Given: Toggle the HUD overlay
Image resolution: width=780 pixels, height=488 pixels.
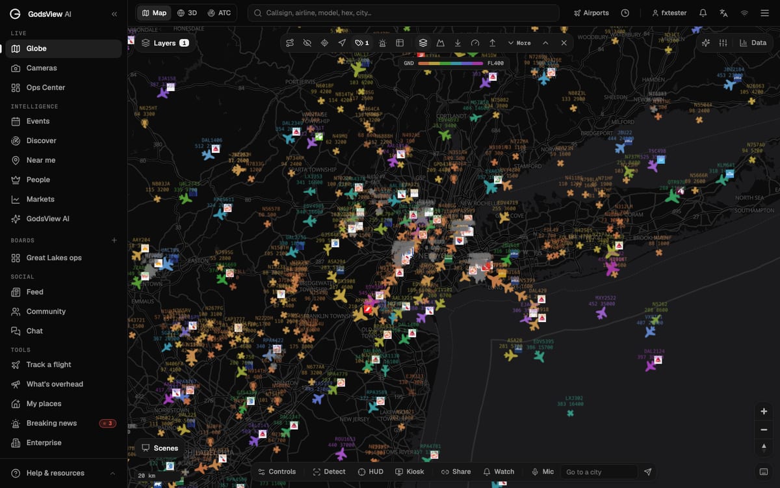Looking at the screenshot, I should (x=371, y=472).
